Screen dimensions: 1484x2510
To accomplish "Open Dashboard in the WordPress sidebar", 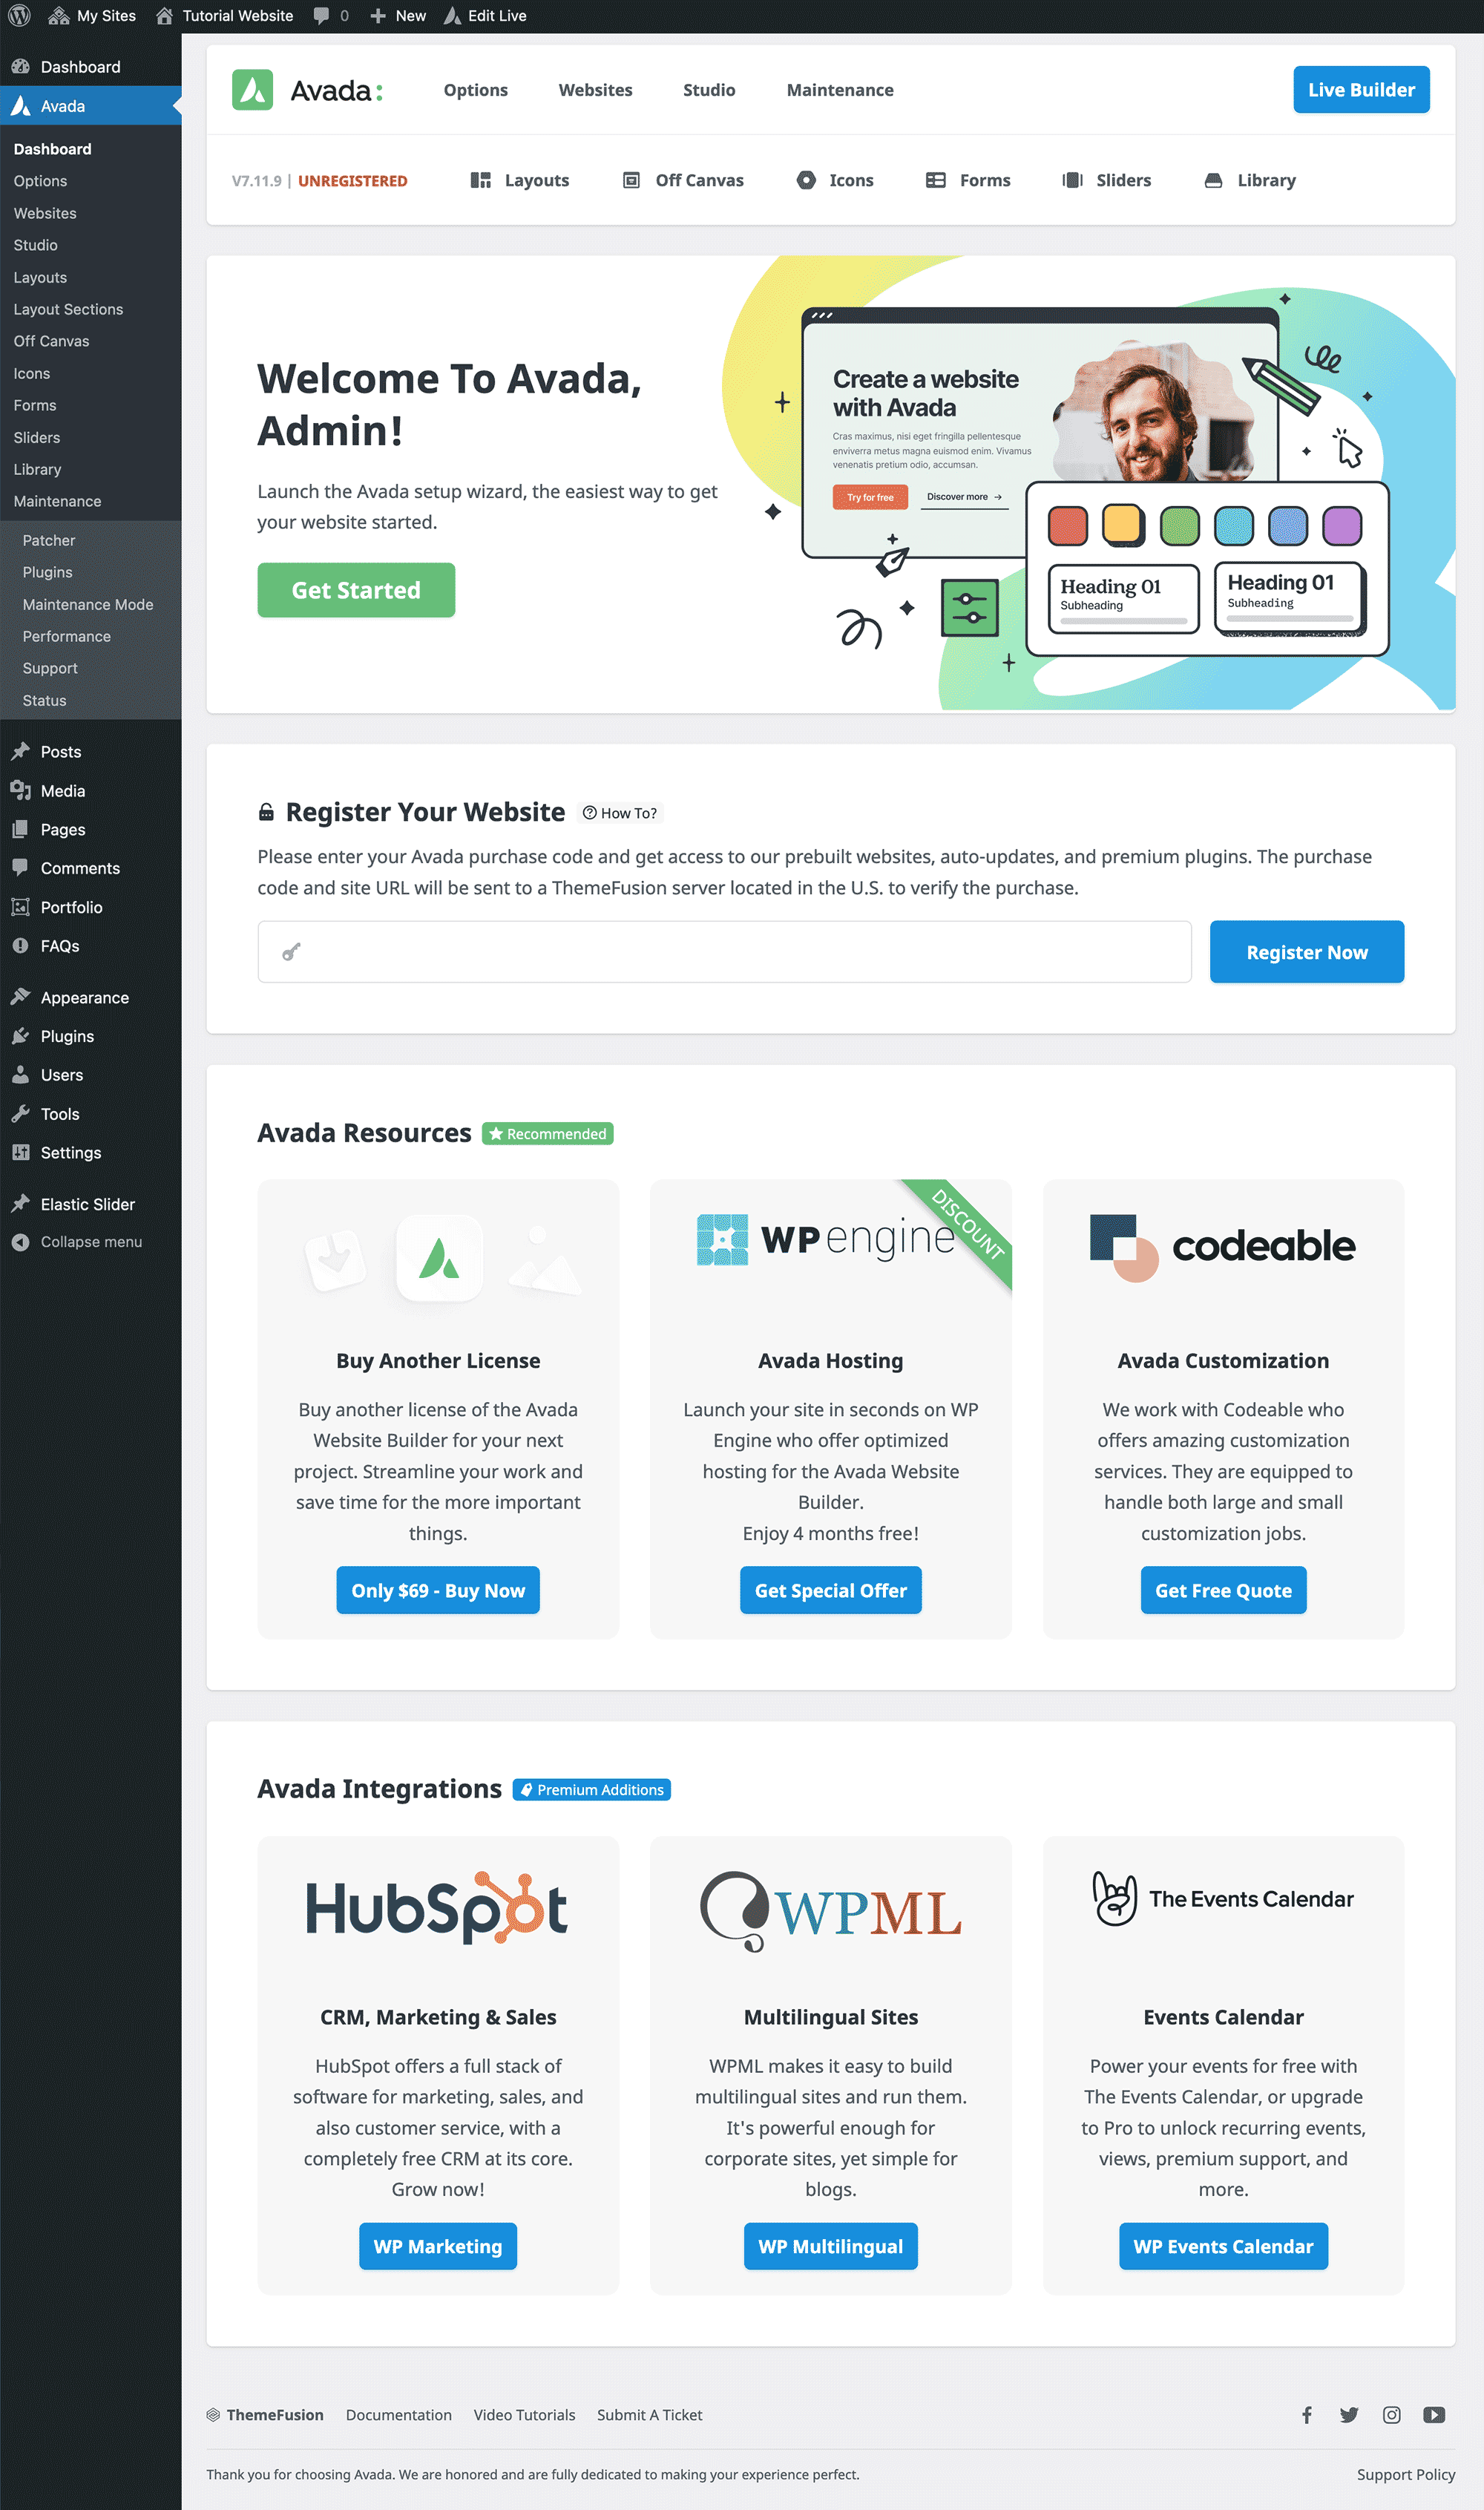I will (x=91, y=67).
